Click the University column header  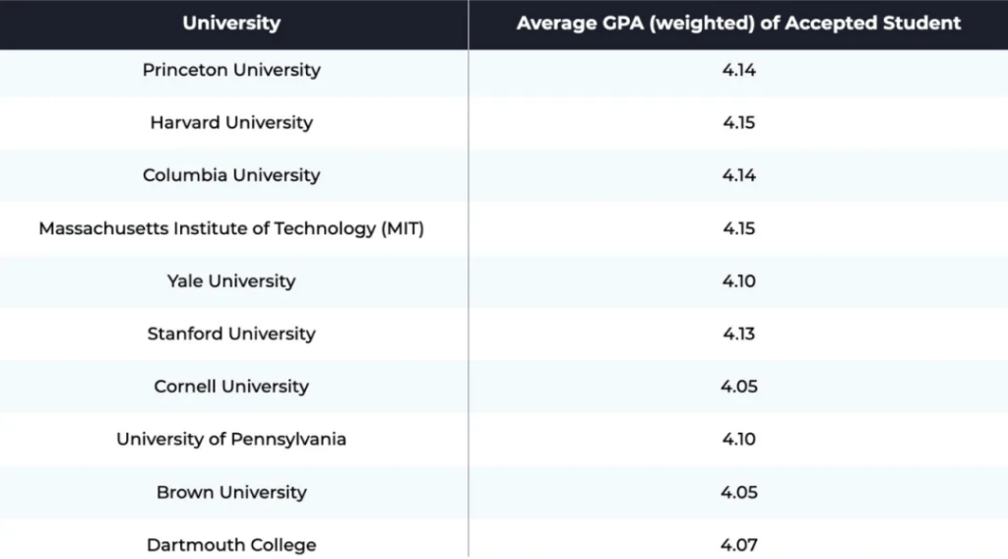pyautogui.click(x=231, y=23)
